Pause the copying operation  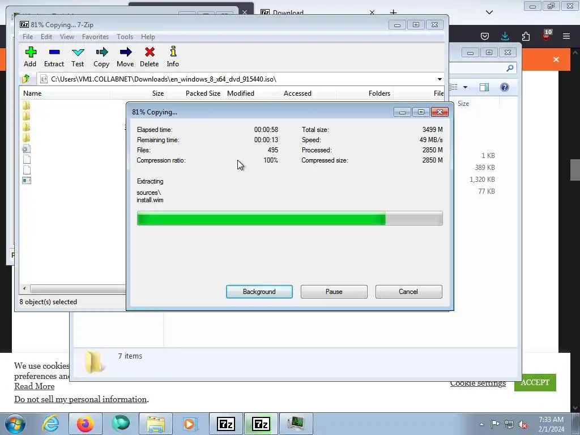click(x=334, y=292)
